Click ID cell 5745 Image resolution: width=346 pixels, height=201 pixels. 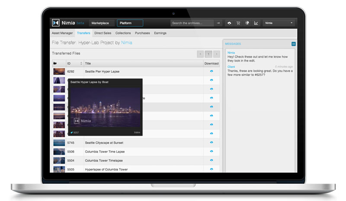click(x=70, y=143)
